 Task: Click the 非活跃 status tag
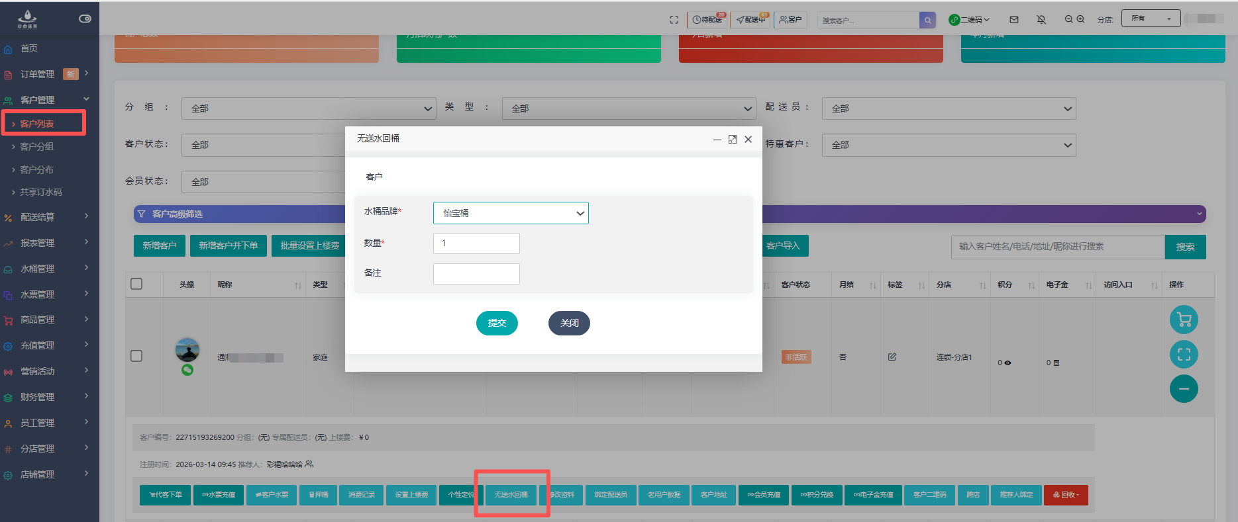tap(796, 357)
